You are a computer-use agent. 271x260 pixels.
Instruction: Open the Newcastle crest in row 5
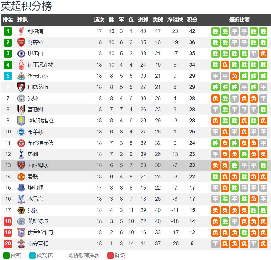[x=21, y=76]
